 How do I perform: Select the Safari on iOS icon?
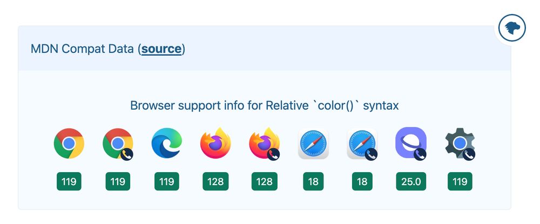pyautogui.click(x=362, y=144)
